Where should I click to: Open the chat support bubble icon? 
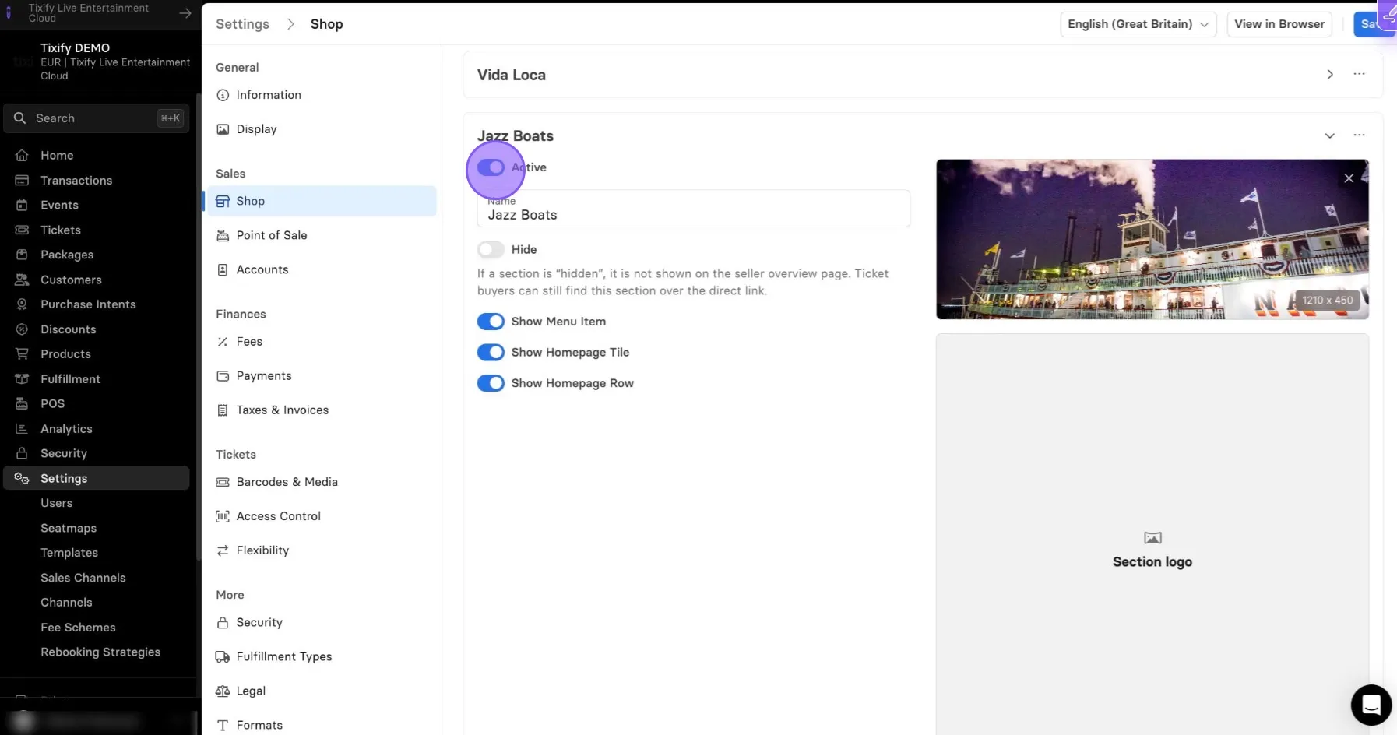point(1371,705)
